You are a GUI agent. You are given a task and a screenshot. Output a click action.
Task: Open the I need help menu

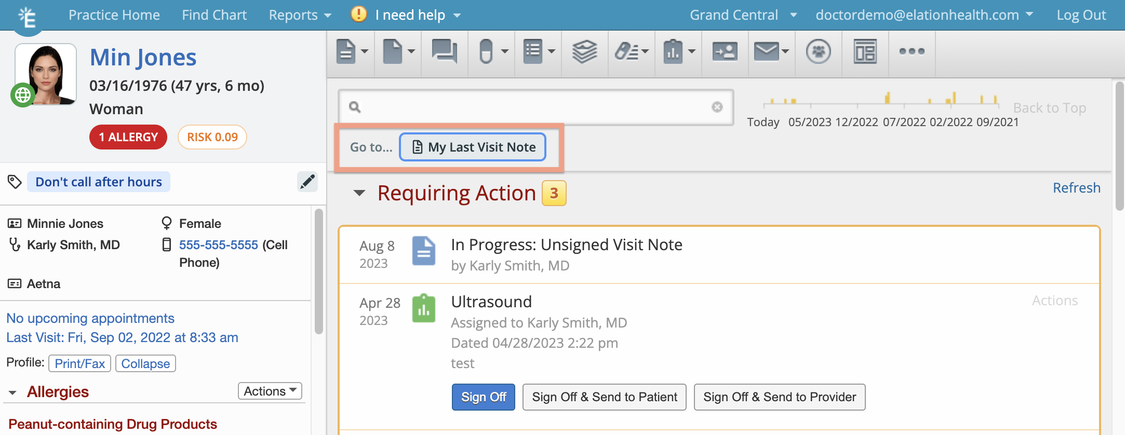pos(406,15)
